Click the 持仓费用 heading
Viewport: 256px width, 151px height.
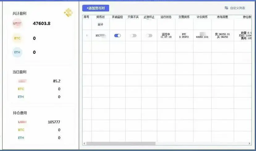point(20,113)
